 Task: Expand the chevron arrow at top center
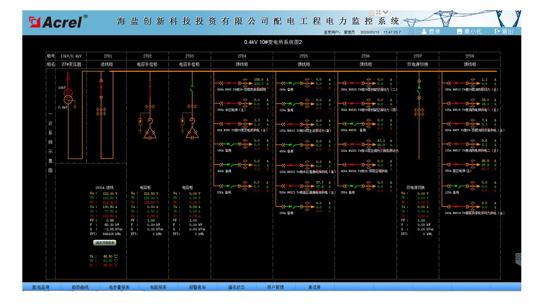(385, 13)
